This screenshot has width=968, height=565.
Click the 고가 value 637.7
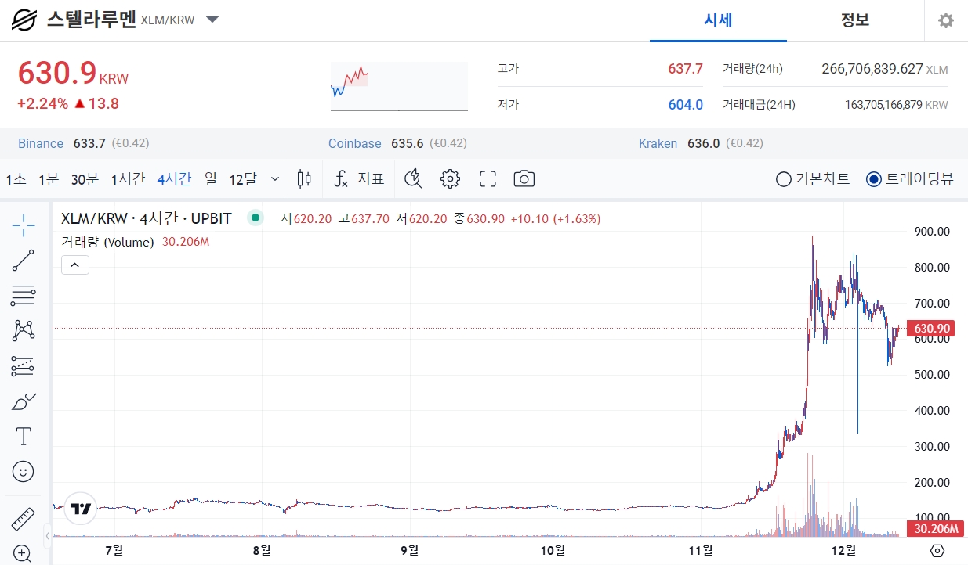point(685,69)
